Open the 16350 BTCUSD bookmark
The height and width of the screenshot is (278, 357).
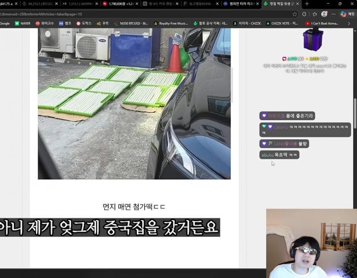(131, 23)
